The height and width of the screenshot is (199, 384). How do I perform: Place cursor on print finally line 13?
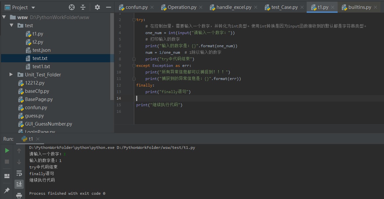(168, 92)
